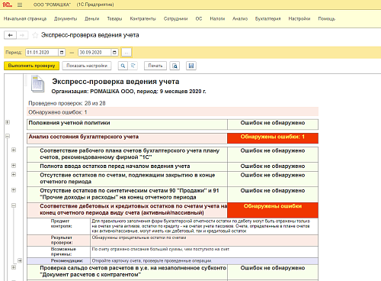Image resolution: width=381 pixels, height=281 pixels.
Task: Click the find-next icon beside search
Action: click(133, 66)
